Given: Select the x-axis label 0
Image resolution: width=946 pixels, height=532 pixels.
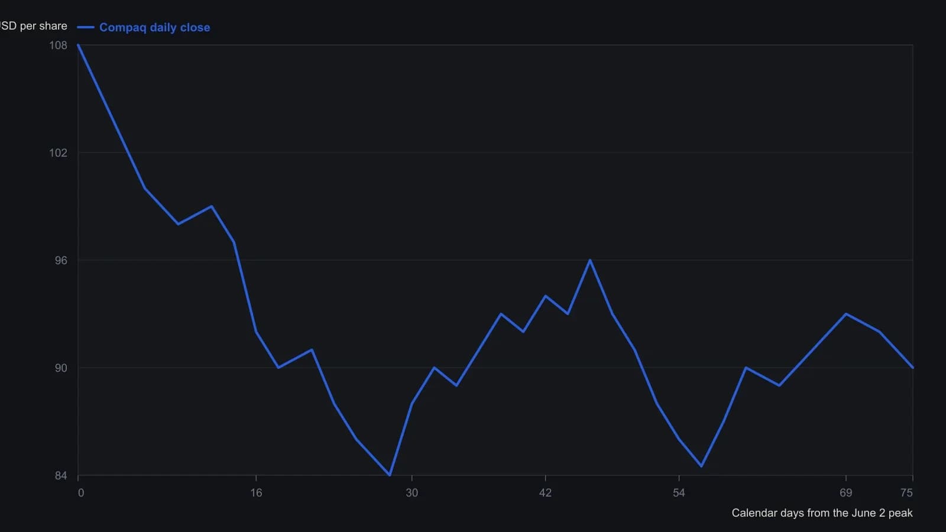Looking at the screenshot, I should 81,493.
